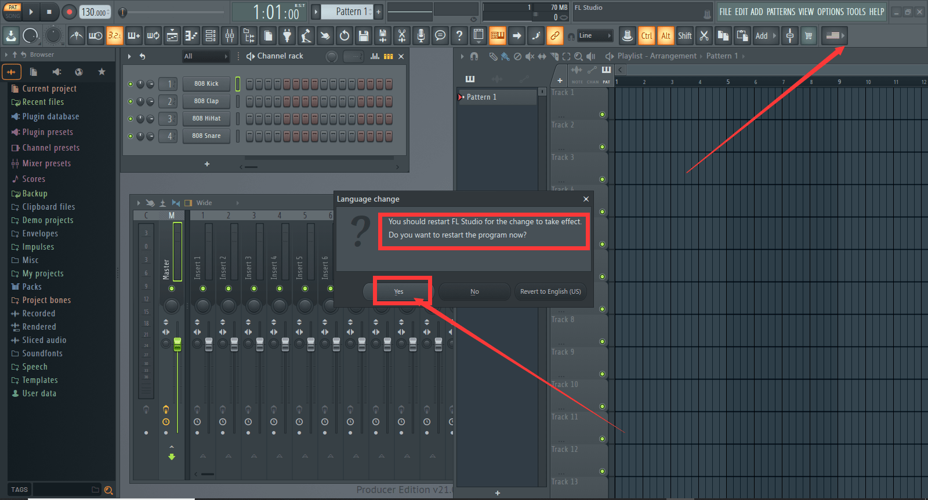
Task: Click the render as audio file icon
Action: point(383,36)
